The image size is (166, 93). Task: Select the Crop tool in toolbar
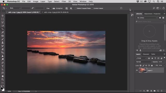coord(3,29)
